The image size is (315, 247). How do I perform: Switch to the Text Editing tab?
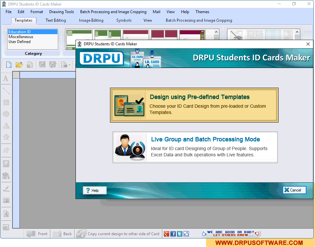(x=56, y=20)
